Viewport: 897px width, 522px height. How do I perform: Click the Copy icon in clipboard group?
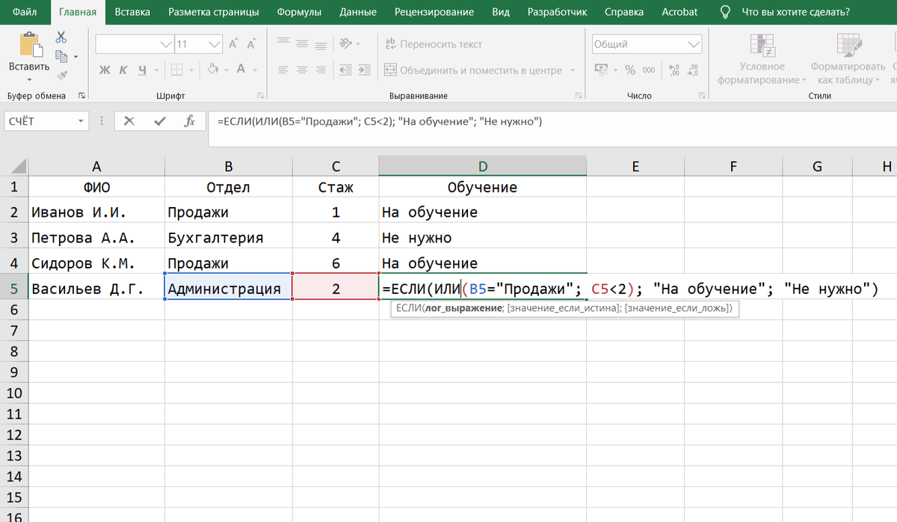pos(62,56)
